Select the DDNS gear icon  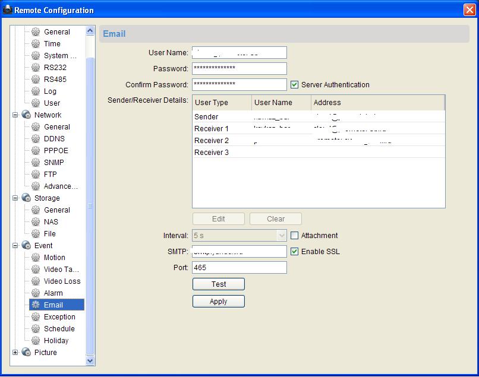click(x=36, y=138)
